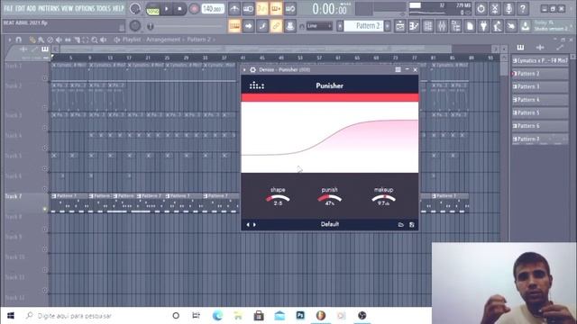
Task: Open the OPTIONS menu
Action: (x=85, y=8)
